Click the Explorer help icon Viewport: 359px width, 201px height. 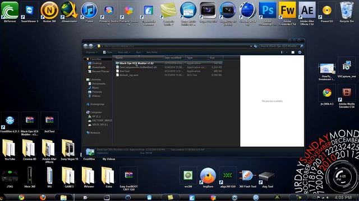[x=300, y=52]
